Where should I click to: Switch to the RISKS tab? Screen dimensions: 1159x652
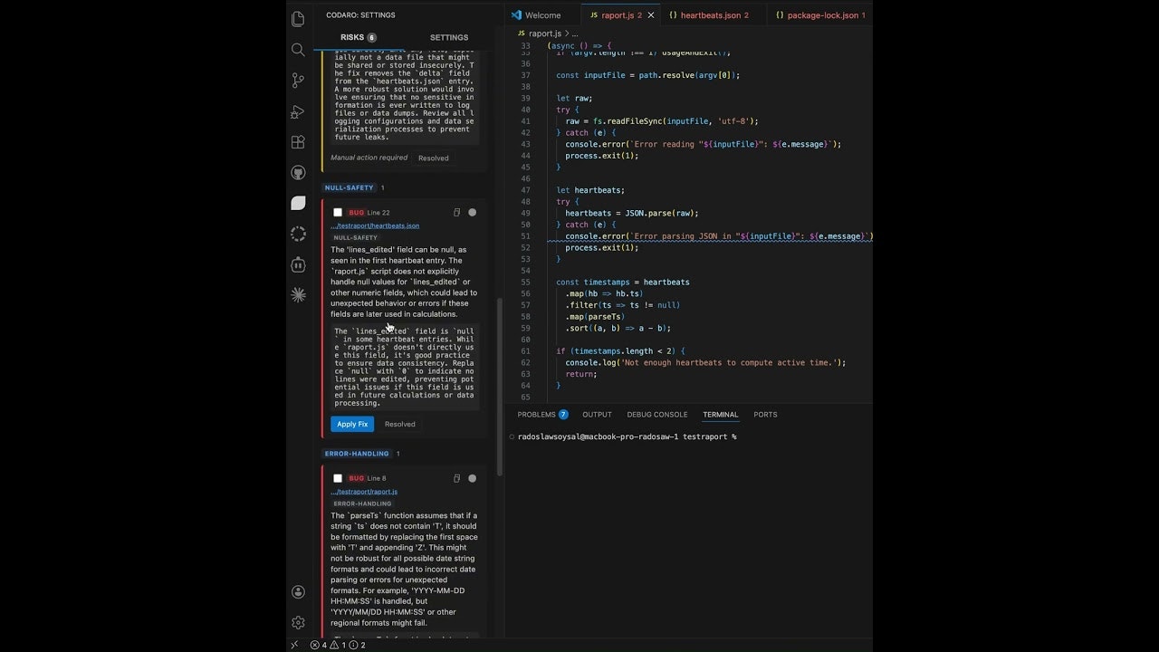pos(359,37)
